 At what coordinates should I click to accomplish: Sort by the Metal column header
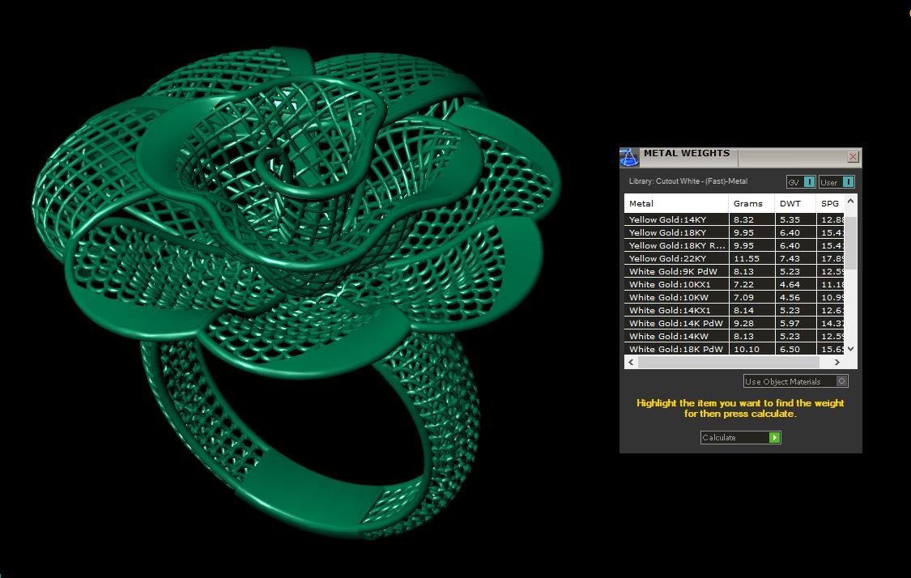(x=676, y=203)
